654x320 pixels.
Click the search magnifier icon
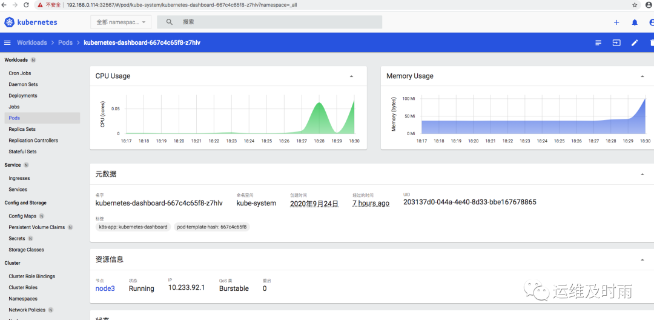[x=170, y=22]
